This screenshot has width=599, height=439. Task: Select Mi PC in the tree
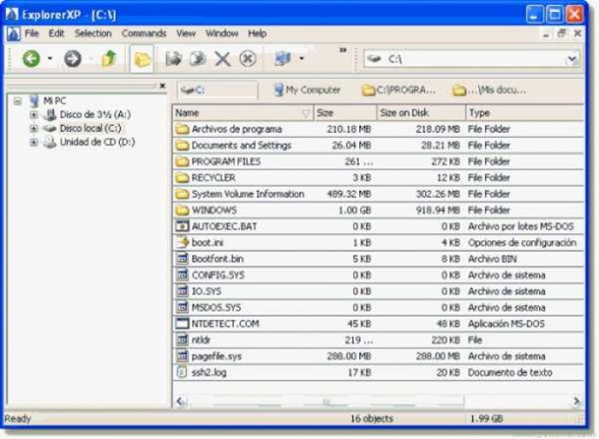[x=54, y=101]
